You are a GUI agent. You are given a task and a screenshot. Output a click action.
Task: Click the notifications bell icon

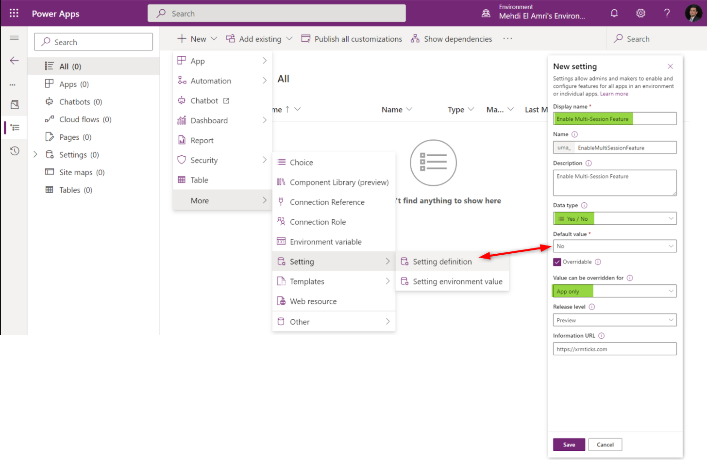click(614, 13)
